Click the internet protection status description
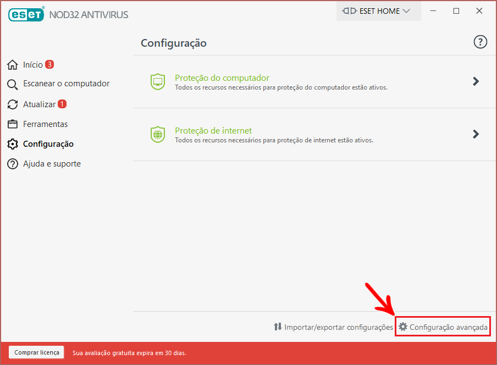The width and height of the screenshot is (497, 365). (x=274, y=140)
